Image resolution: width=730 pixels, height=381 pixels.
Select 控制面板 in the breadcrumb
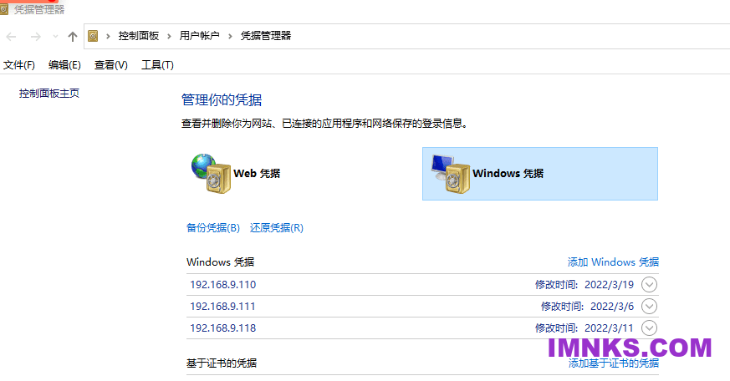click(138, 36)
